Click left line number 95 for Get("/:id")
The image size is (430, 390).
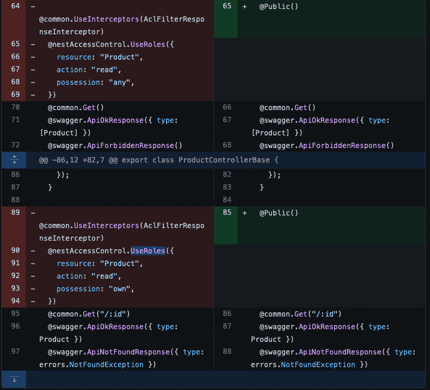click(15, 314)
